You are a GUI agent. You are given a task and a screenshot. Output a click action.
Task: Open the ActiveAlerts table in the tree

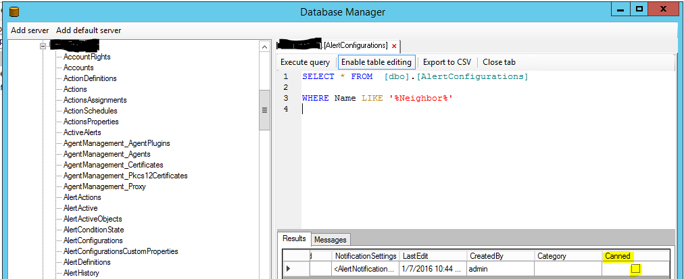point(82,132)
